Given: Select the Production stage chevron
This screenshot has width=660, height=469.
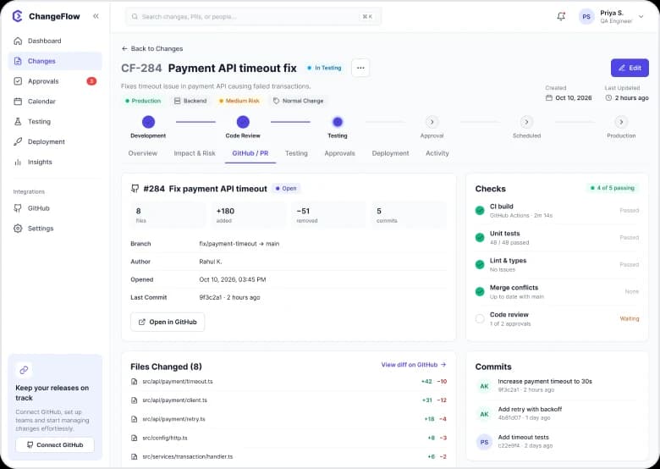Looking at the screenshot, I should point(621,122).
